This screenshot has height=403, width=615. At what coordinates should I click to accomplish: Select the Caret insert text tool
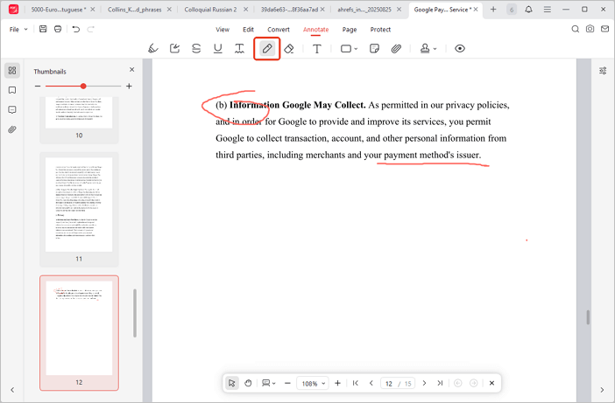[239, 48]
